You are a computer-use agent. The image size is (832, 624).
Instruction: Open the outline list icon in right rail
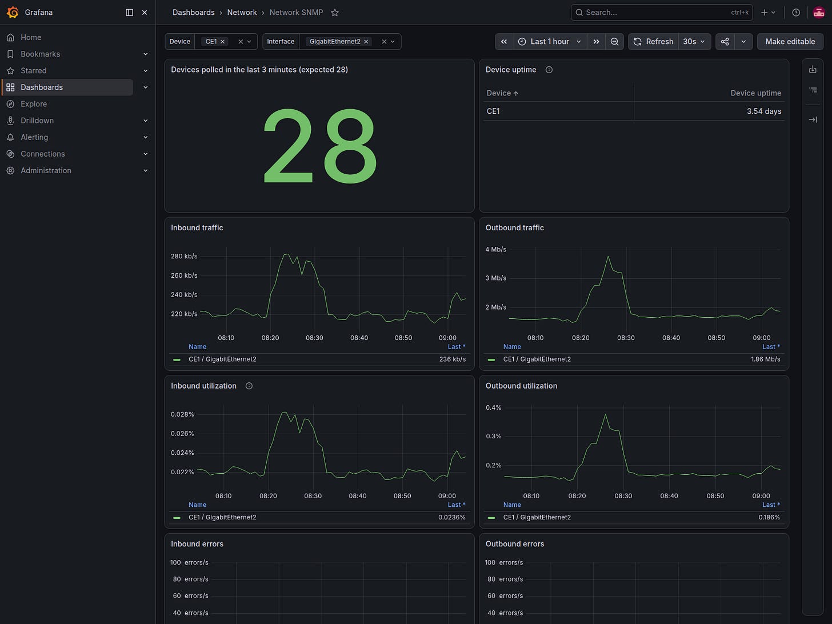813,90
